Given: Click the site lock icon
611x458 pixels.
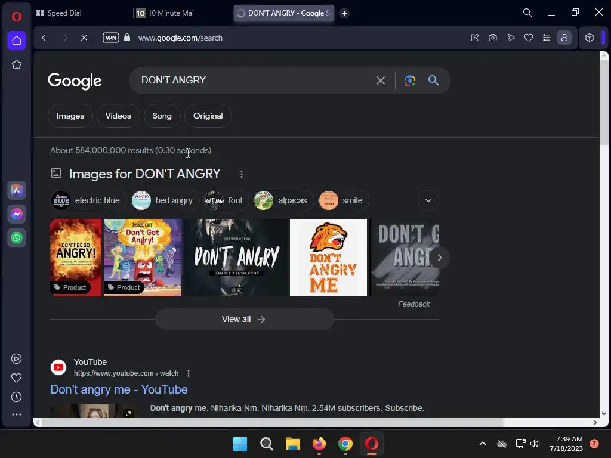Looking at the screenshot, I should (127, 38).
